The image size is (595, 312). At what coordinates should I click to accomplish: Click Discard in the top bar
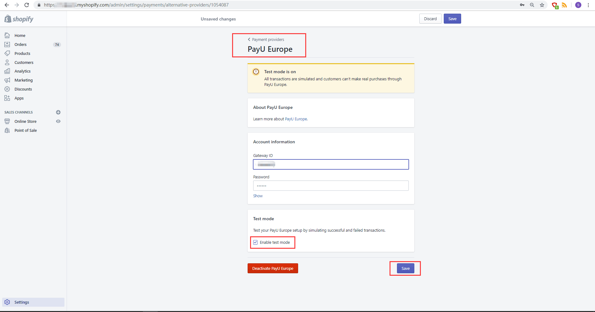(x=430, y=19)
